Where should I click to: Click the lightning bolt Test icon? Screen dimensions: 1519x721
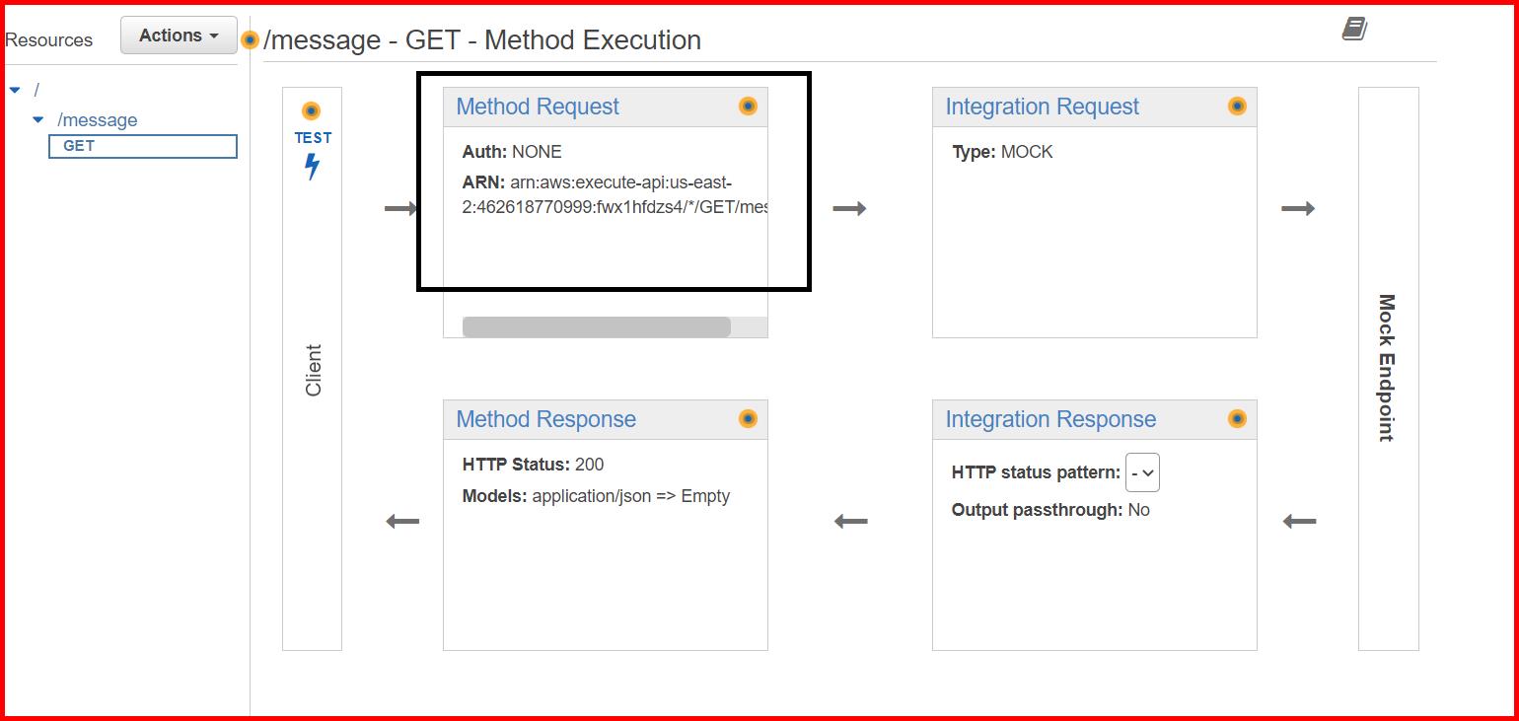pyautogui.click(x=312, y=167)
